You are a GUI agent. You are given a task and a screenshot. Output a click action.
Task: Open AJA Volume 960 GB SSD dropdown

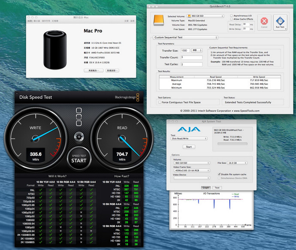pyautogui.click(x=192, y=163)
